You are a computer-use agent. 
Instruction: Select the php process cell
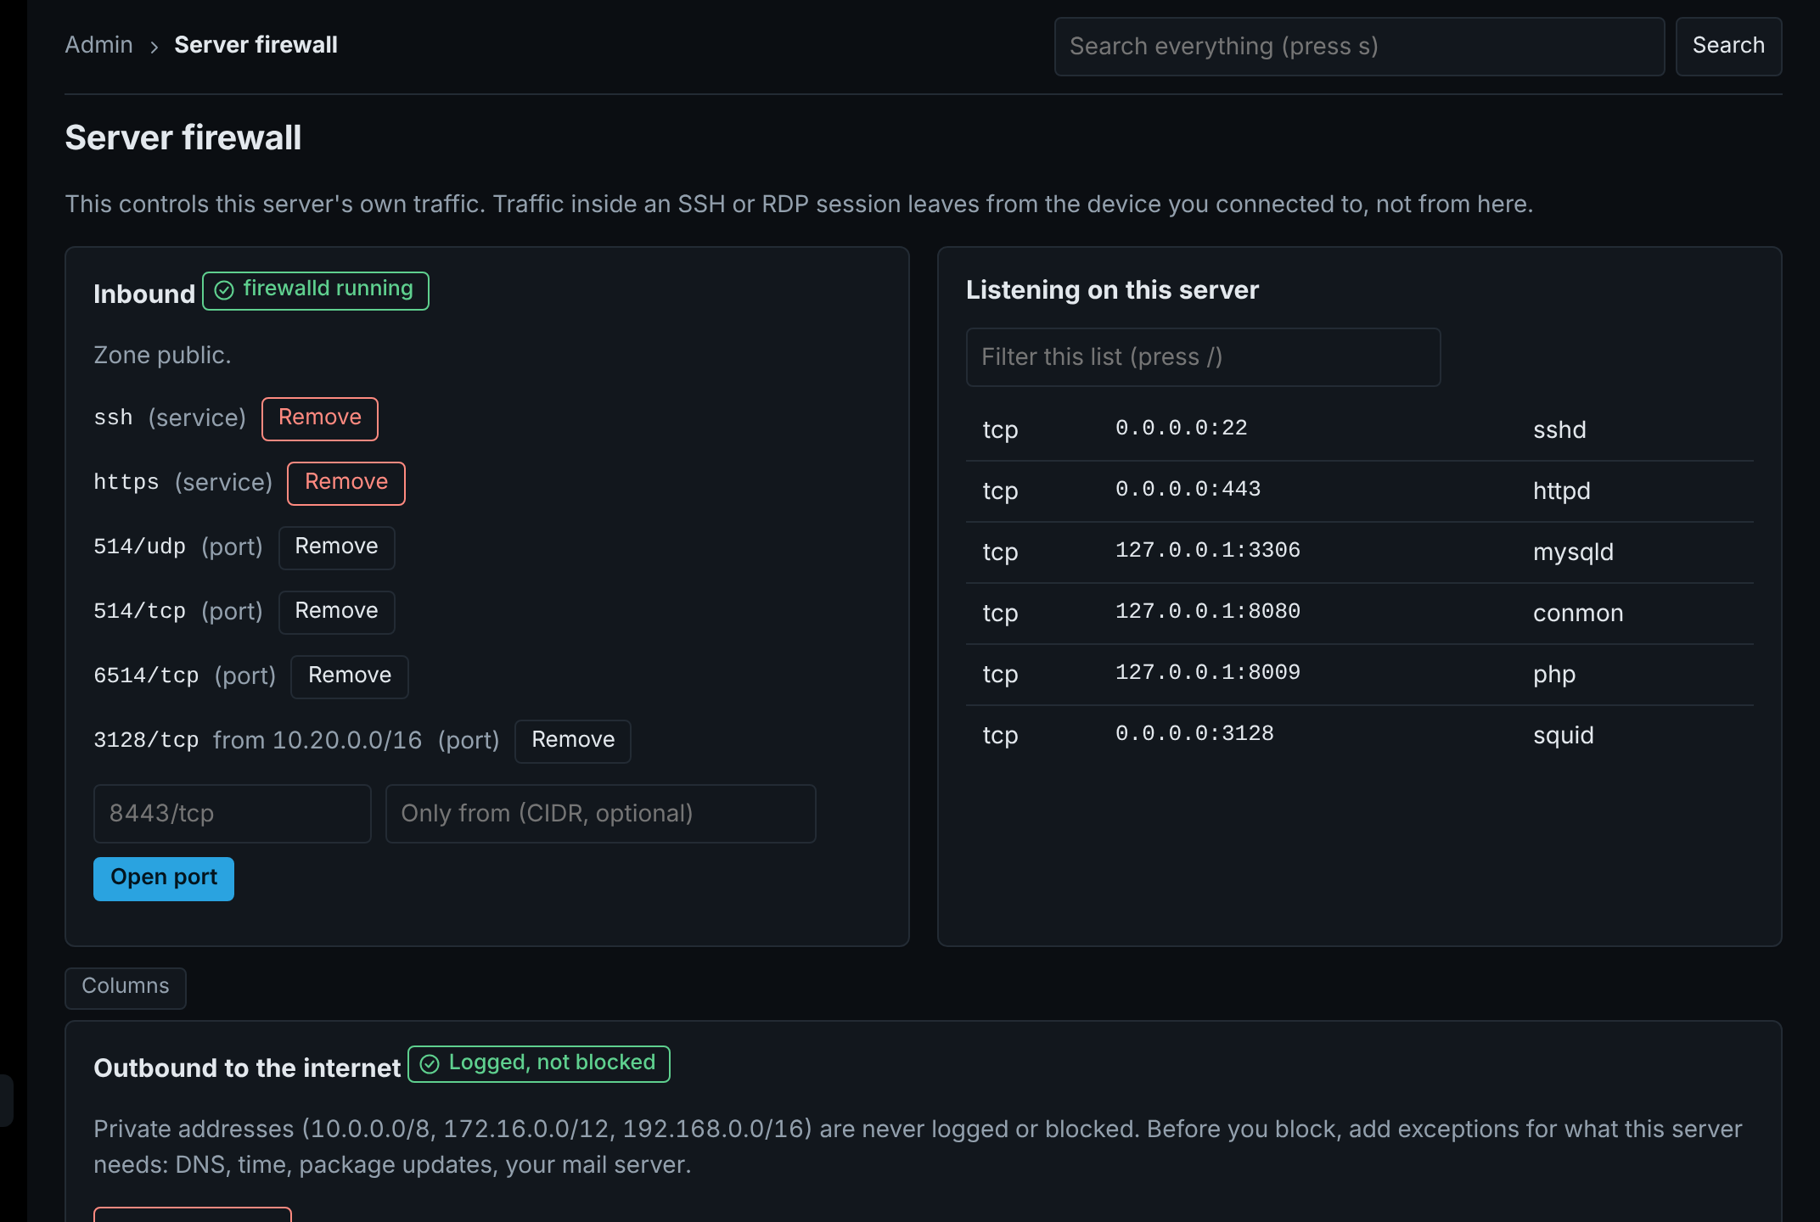pos(1554,675)
